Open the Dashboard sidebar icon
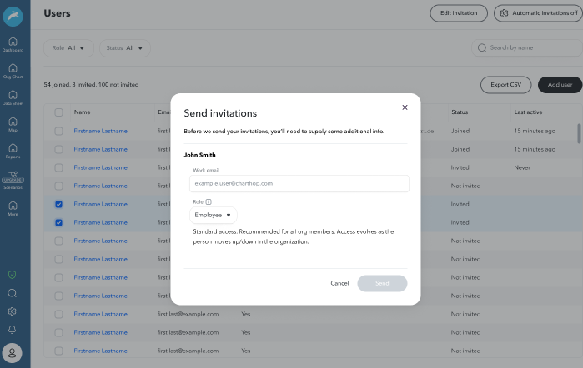 13,43
